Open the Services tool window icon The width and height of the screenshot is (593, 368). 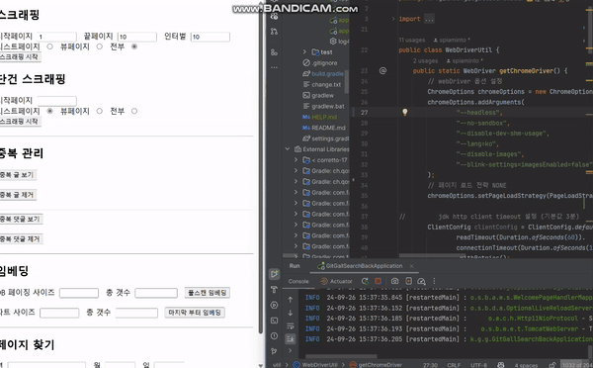pos(274,305)
